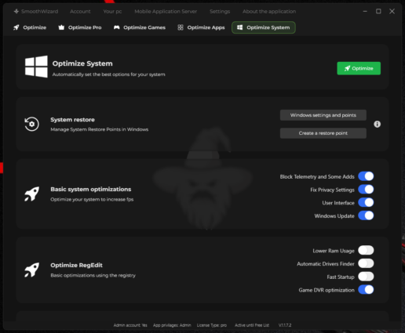Switch to the Optimize Games tab

pyautogui.click(x=140, y=27)
